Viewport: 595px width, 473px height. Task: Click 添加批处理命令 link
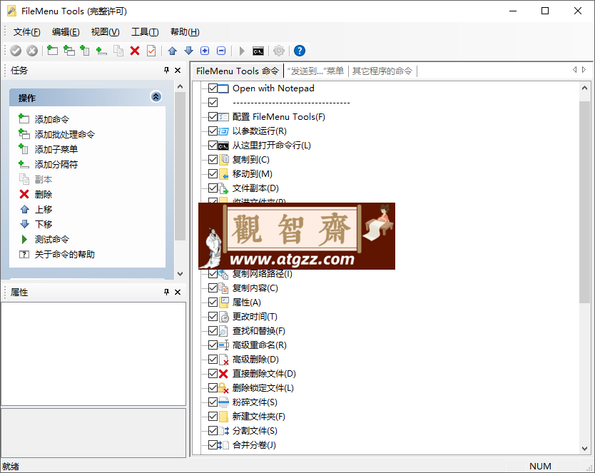point(65,134)
